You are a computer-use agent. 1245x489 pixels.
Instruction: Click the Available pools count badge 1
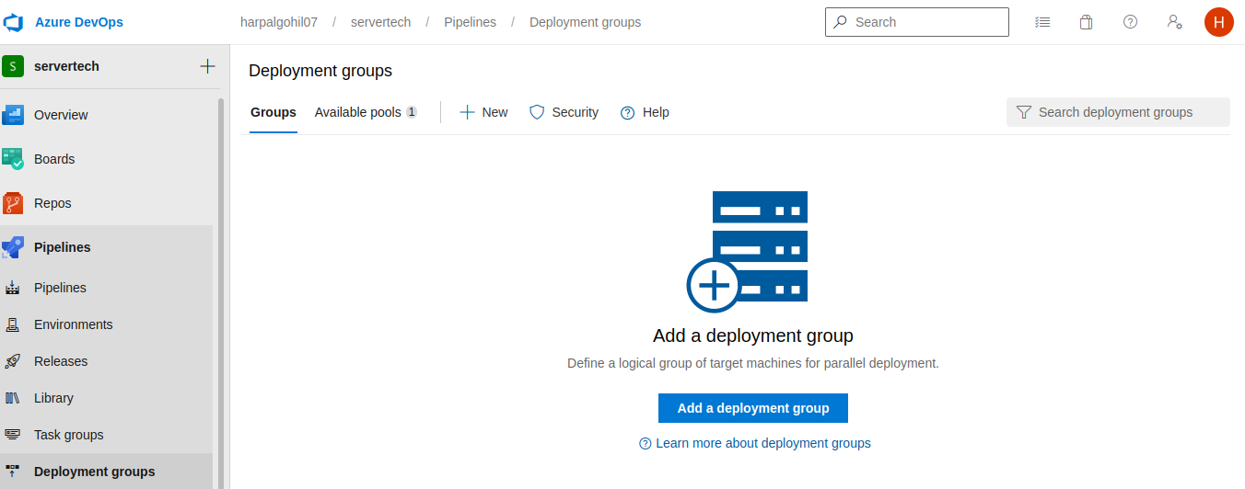point(412,112)
